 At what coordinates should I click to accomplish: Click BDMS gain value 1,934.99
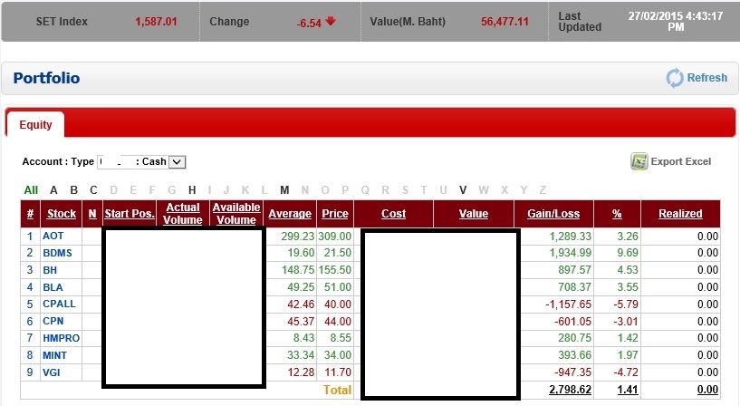pyautogui.click(x=570, y=253)
